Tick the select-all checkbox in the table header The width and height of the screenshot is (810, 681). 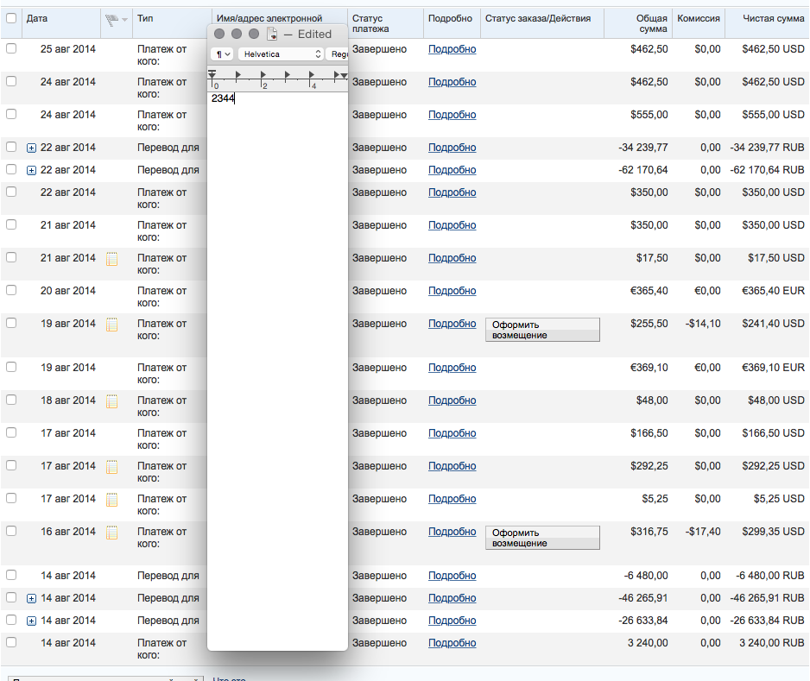pyautogui.click(x=11, y=18)
